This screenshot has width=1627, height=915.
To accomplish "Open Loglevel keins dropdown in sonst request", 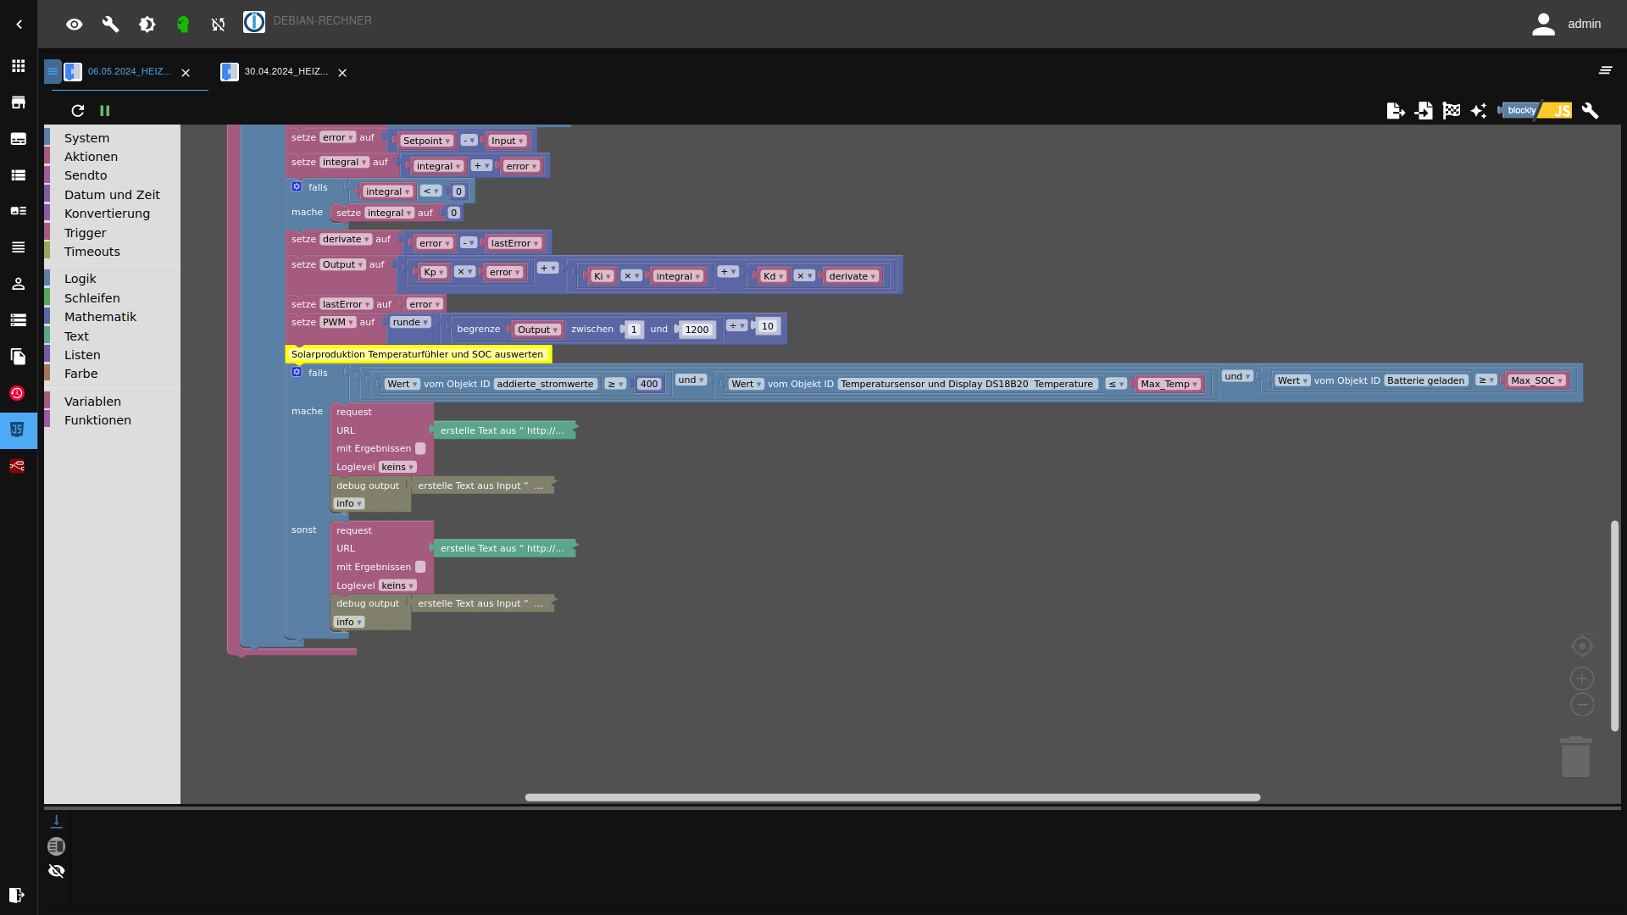I will 397,585.
